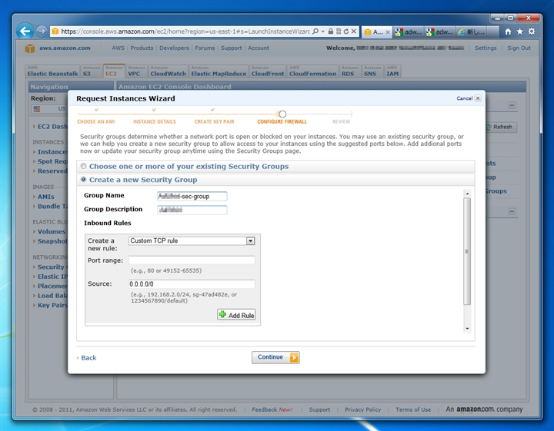Click the compatibility view icon in address bar
Screen dimensions: 554x431
point(339,31)
